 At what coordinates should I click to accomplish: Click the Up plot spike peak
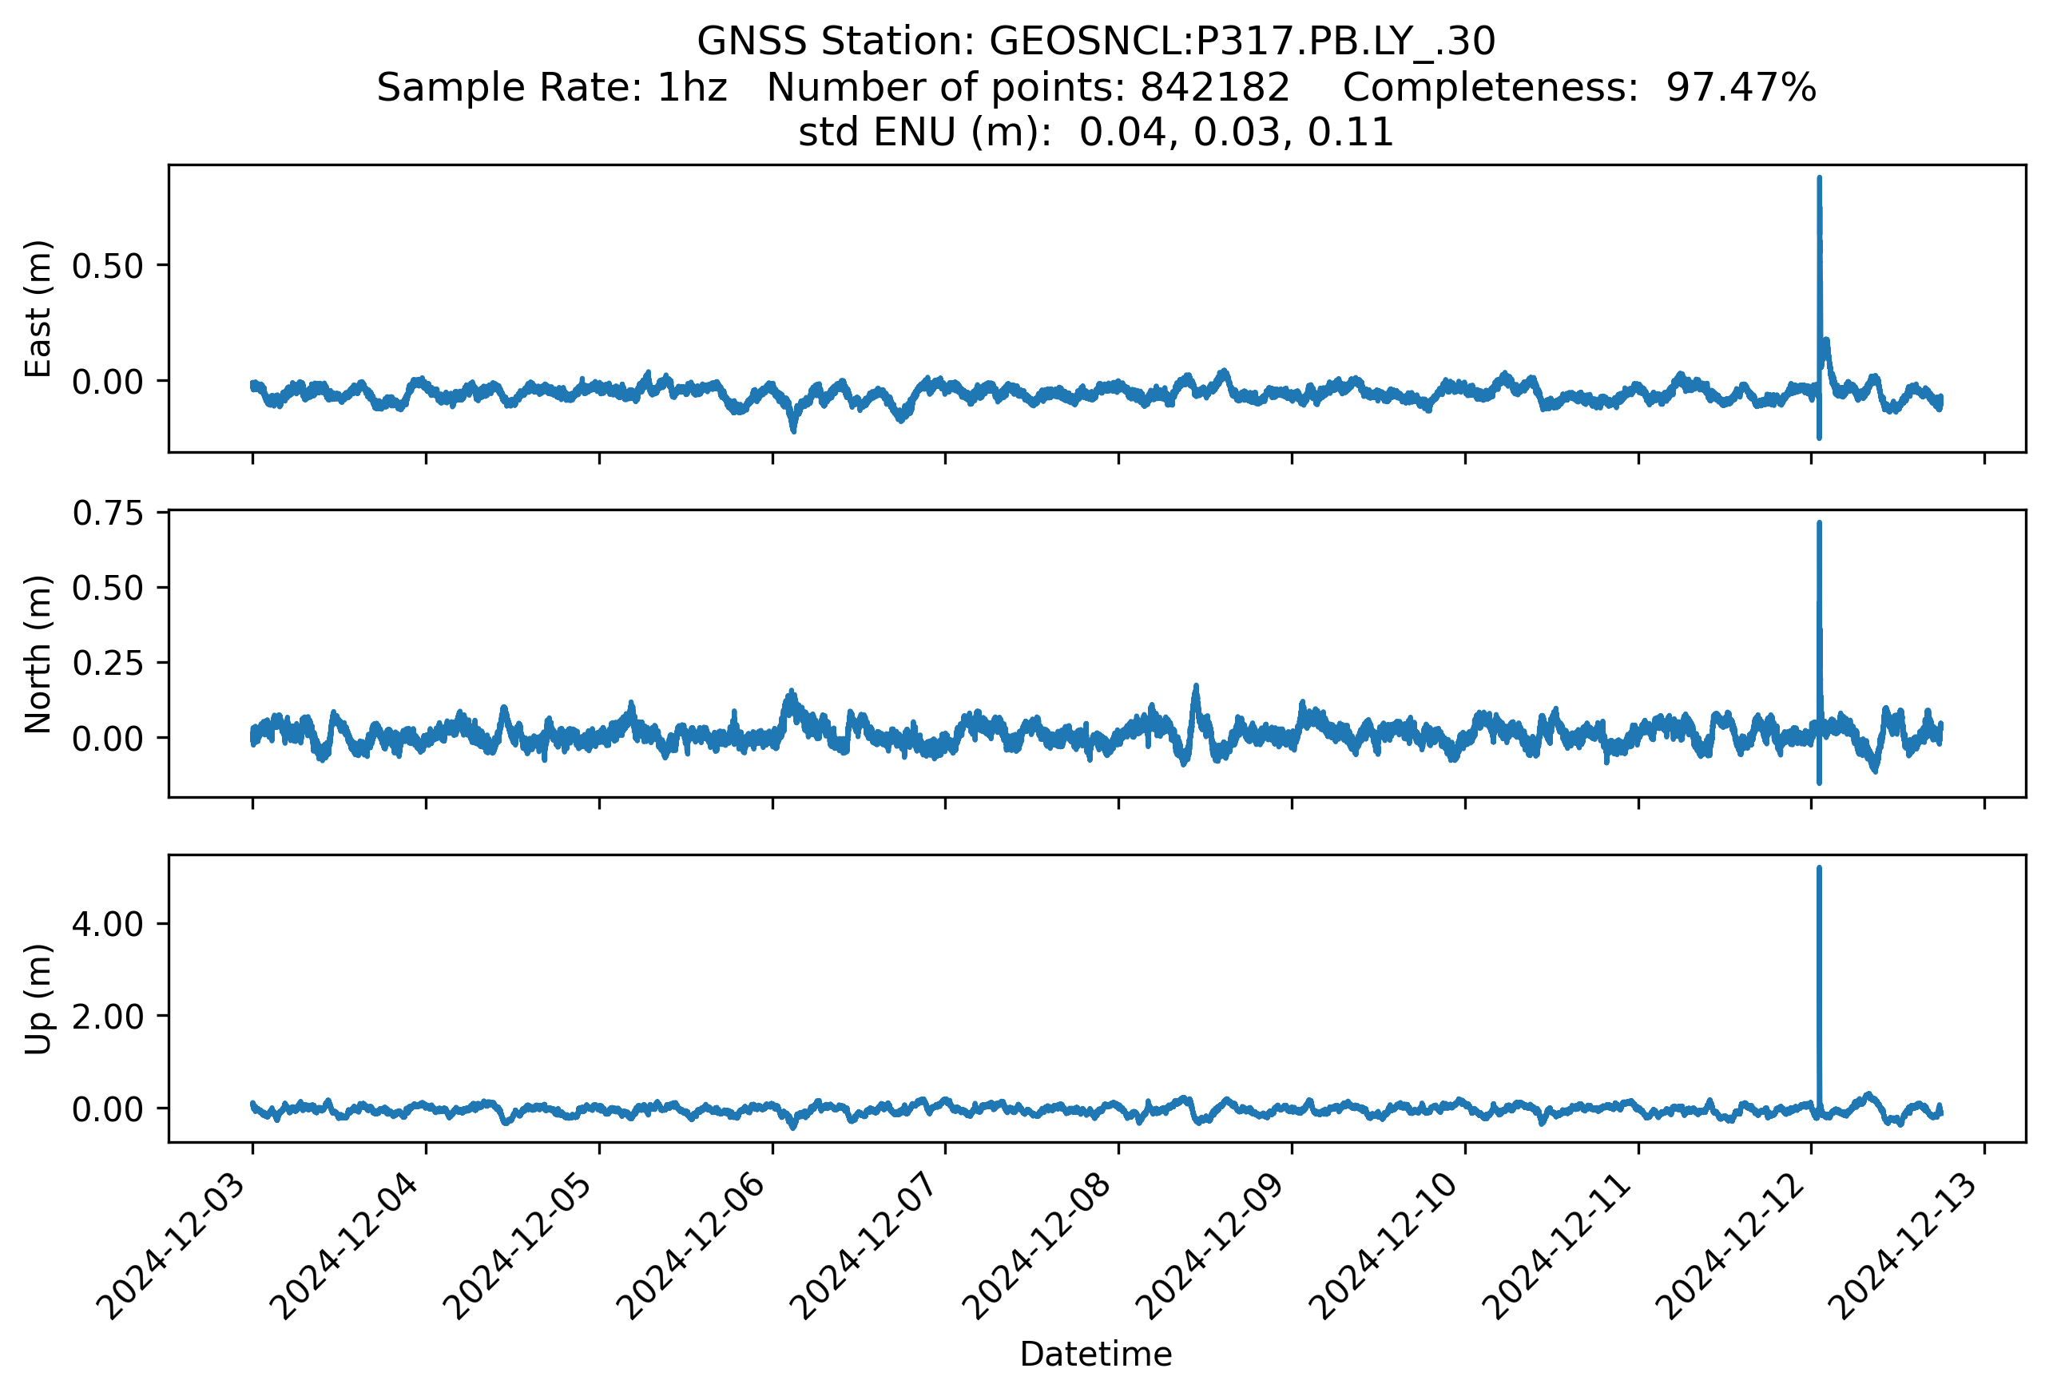pos(1819,870)
